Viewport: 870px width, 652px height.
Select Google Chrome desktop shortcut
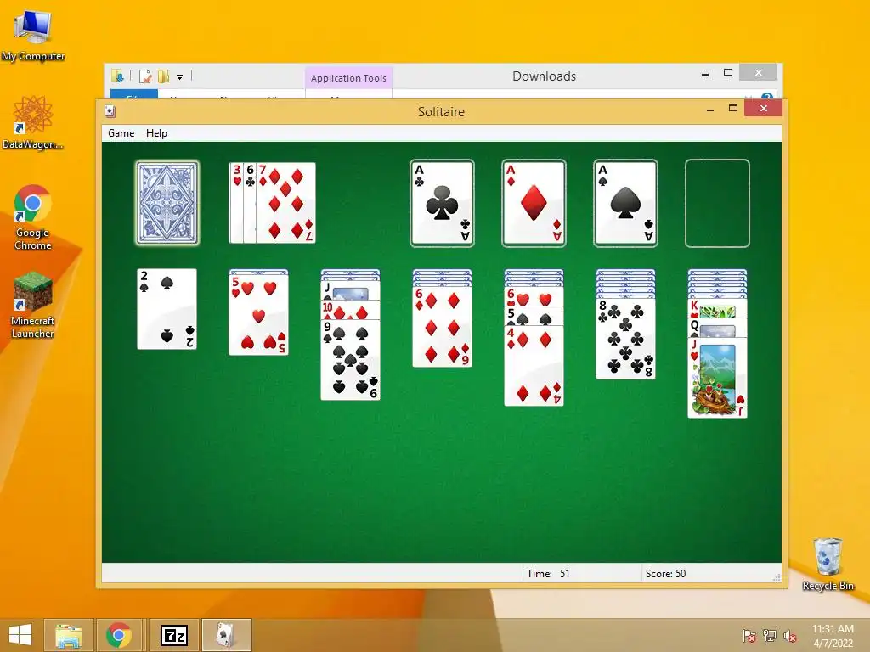pos(33,217)
